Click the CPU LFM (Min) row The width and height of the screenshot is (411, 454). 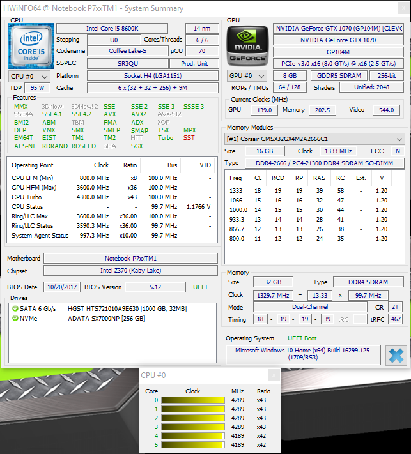(112, 178)
